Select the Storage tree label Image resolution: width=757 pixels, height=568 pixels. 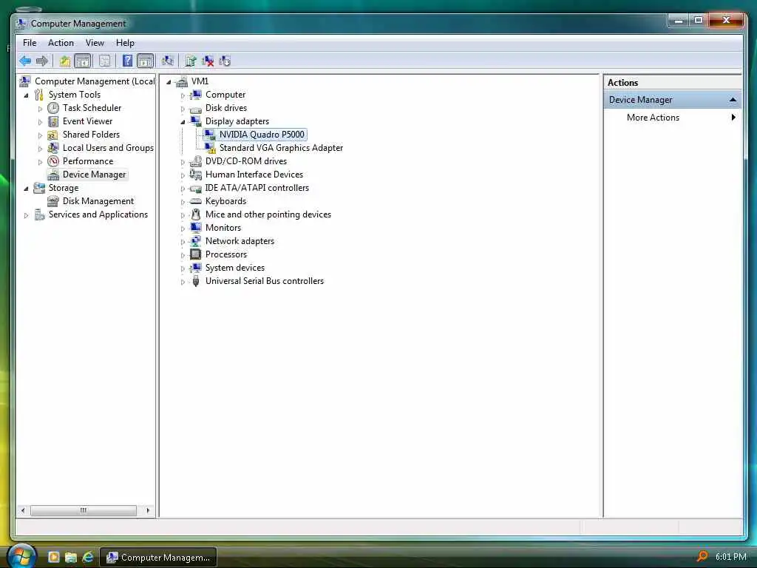64,188
